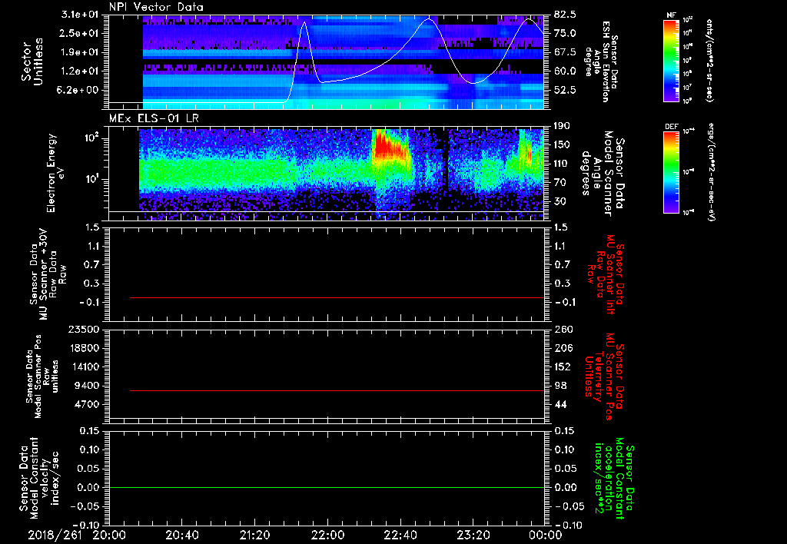Click the '23:20' time tick label

tap(473, 535)
